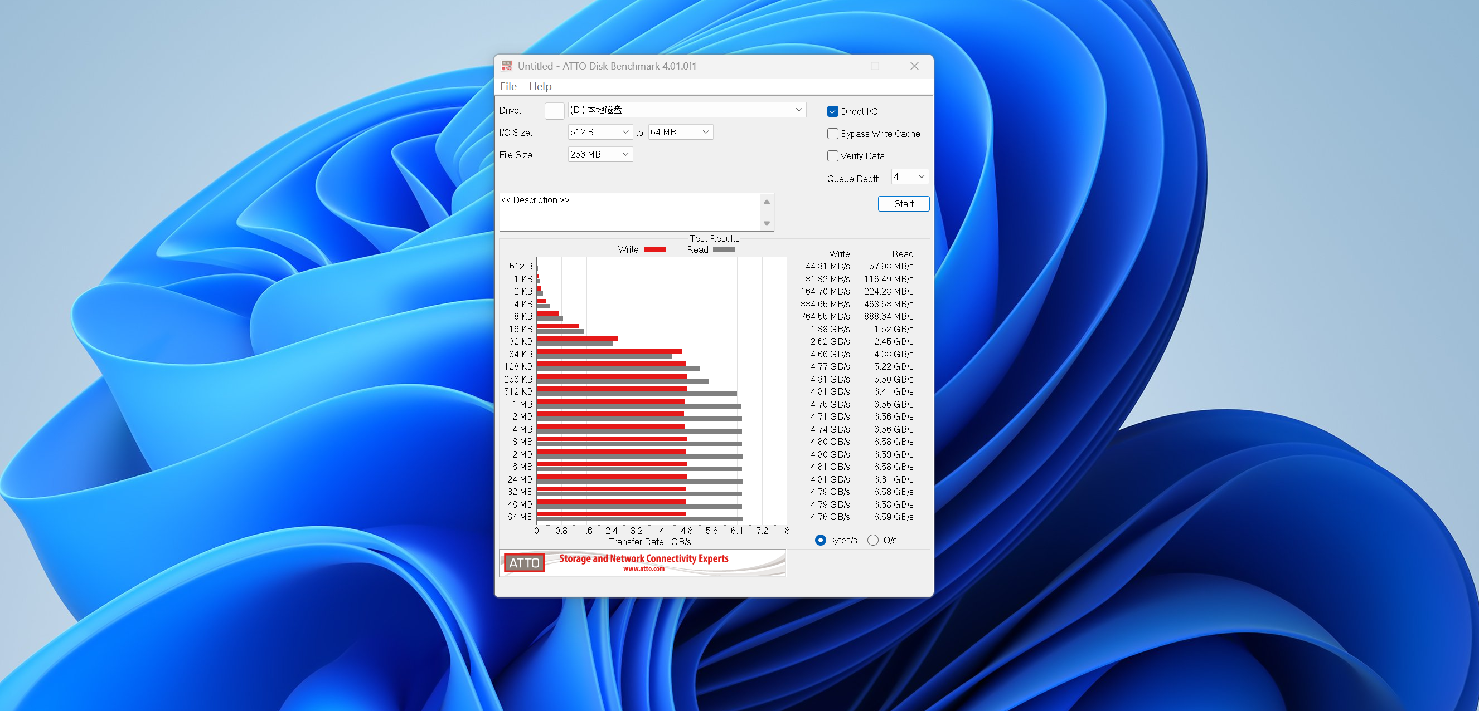
Task: Open the 64 MB maximum I/O size dropdown
Action: [706, 132]
